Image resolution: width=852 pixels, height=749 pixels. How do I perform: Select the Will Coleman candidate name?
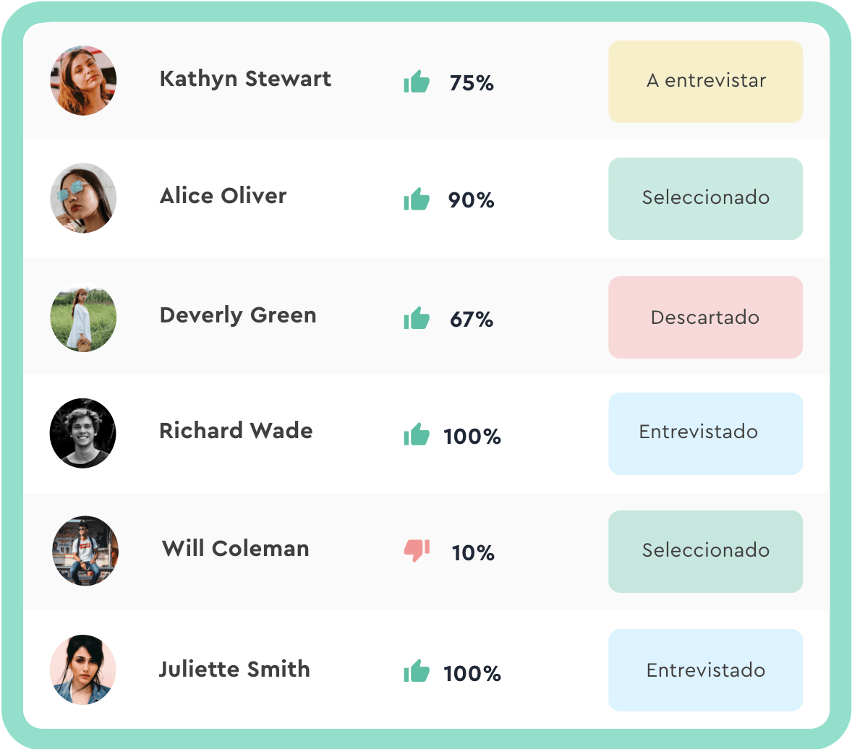pos(235,549)
